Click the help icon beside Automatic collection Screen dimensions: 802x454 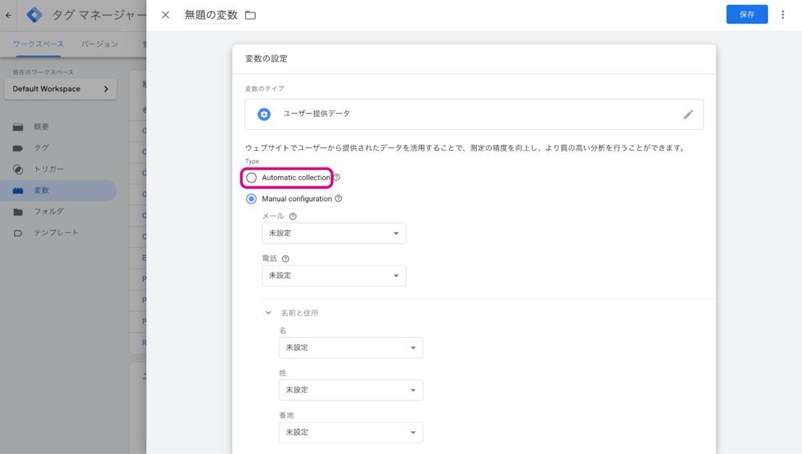point(337,178)
